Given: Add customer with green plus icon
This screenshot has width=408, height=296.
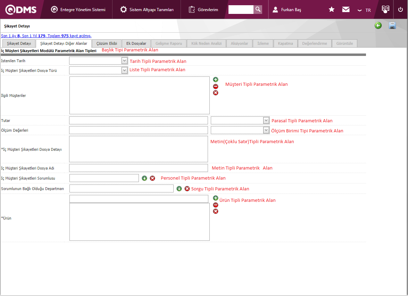Looking at the screenshot, I should click(x=215, y=80).
